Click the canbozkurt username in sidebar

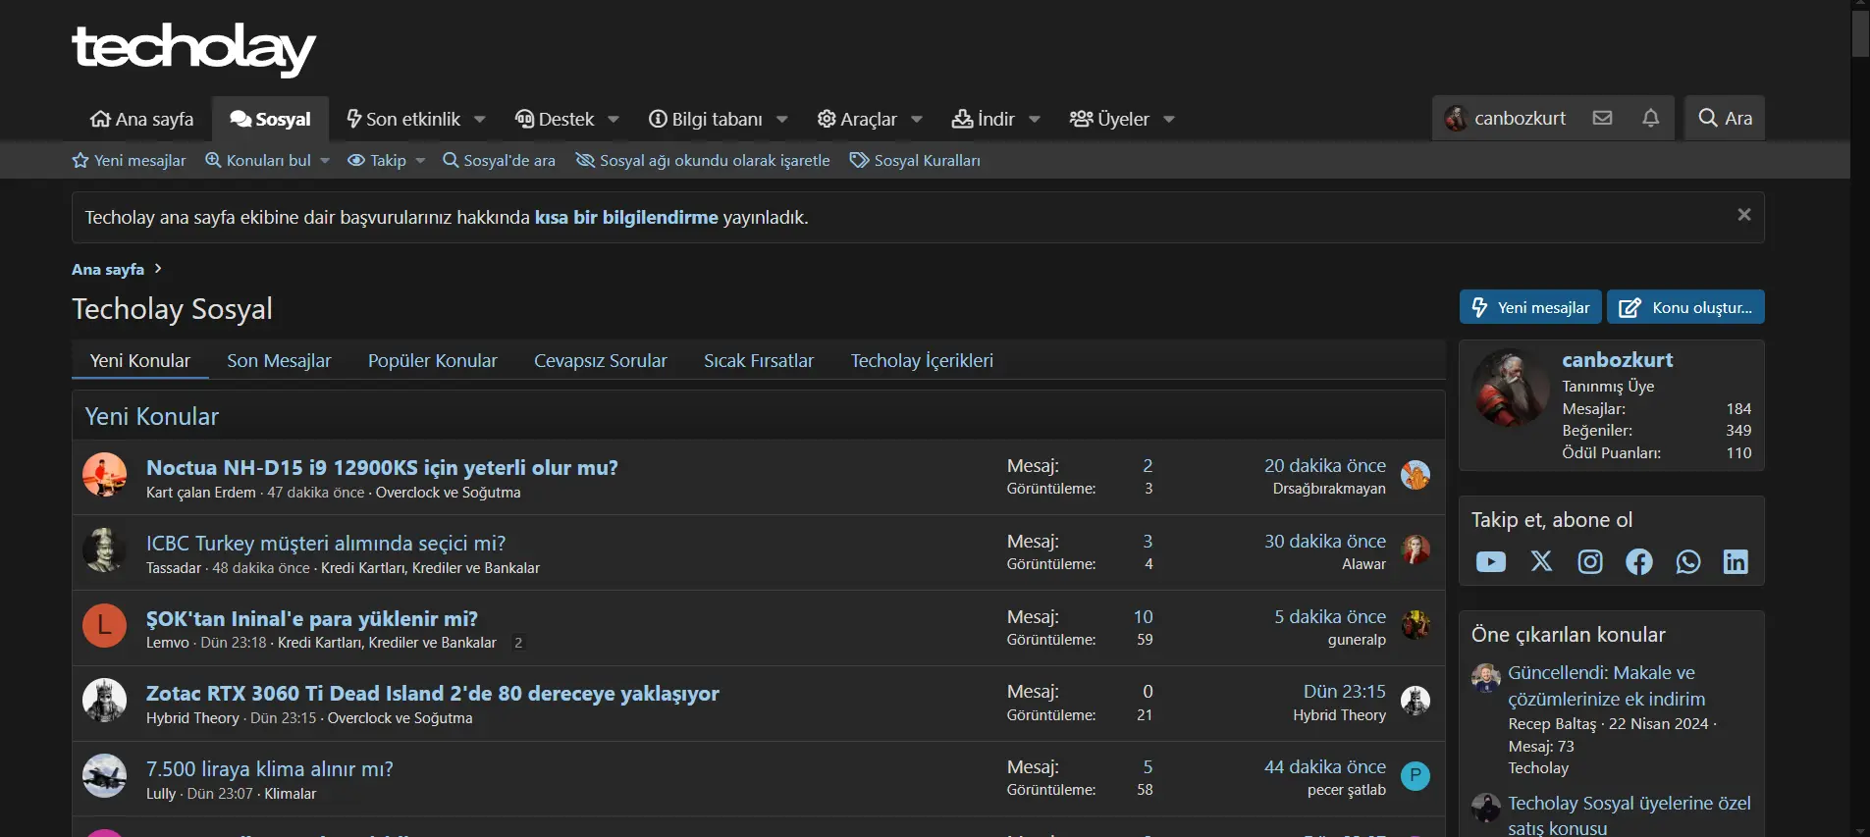click(1618, 359)
